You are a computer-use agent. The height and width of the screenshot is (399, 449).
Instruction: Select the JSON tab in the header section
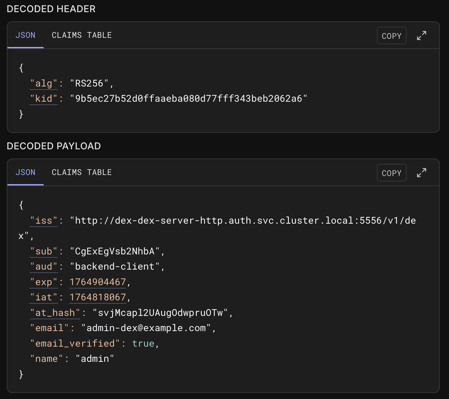pos(25,35)
